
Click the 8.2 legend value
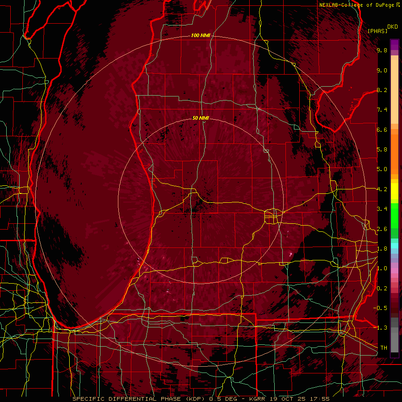pos(382,90)
